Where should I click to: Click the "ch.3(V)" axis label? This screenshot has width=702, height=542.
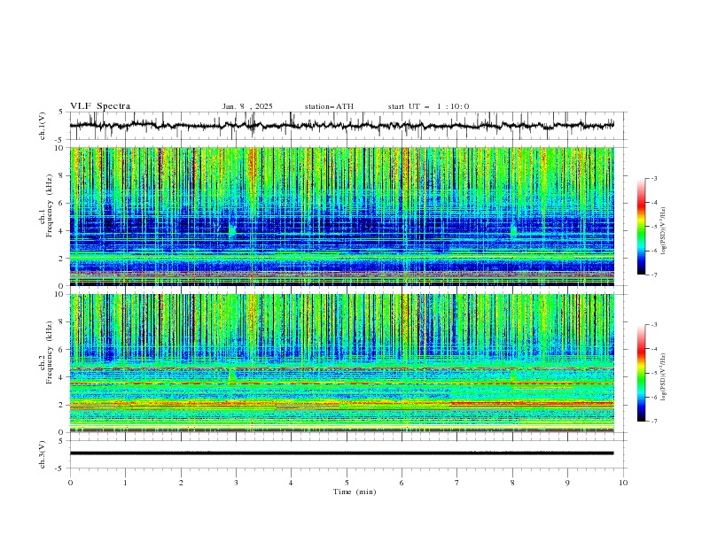[x=43, y=454]
